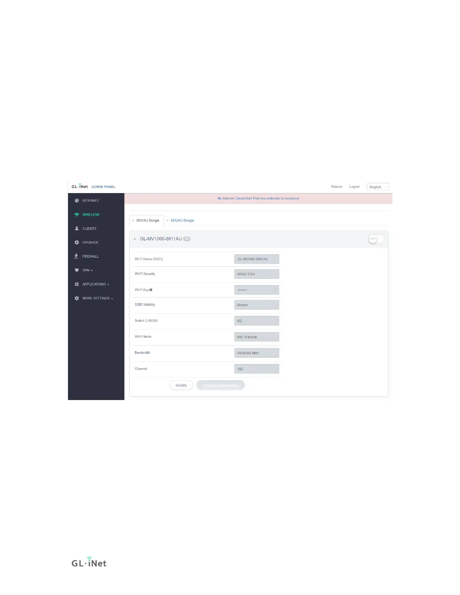Click the Reboot link in the header

(336, 187)
